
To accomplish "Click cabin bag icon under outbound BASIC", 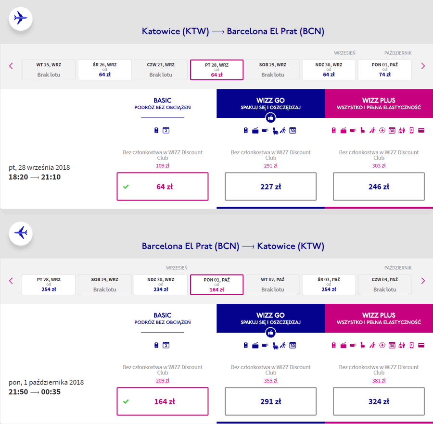I will click(156, 130).
